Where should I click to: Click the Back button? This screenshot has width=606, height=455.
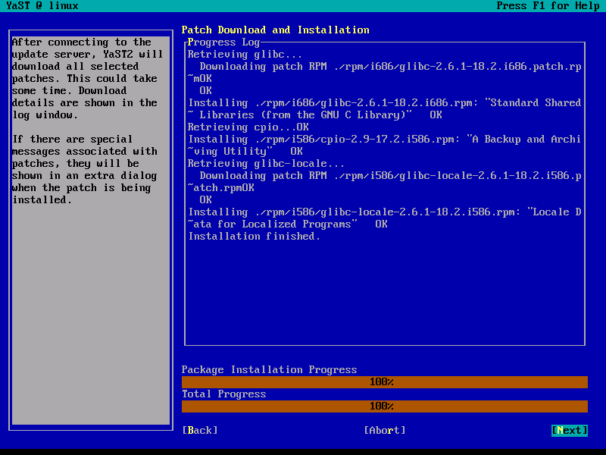[200, 430]
